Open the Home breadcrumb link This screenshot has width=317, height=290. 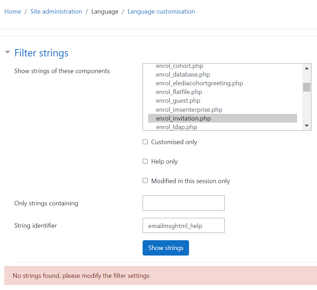(13, 11)
